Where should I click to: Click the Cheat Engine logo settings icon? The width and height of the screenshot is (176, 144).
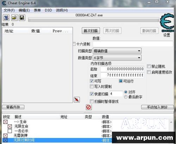coord(167,23)
